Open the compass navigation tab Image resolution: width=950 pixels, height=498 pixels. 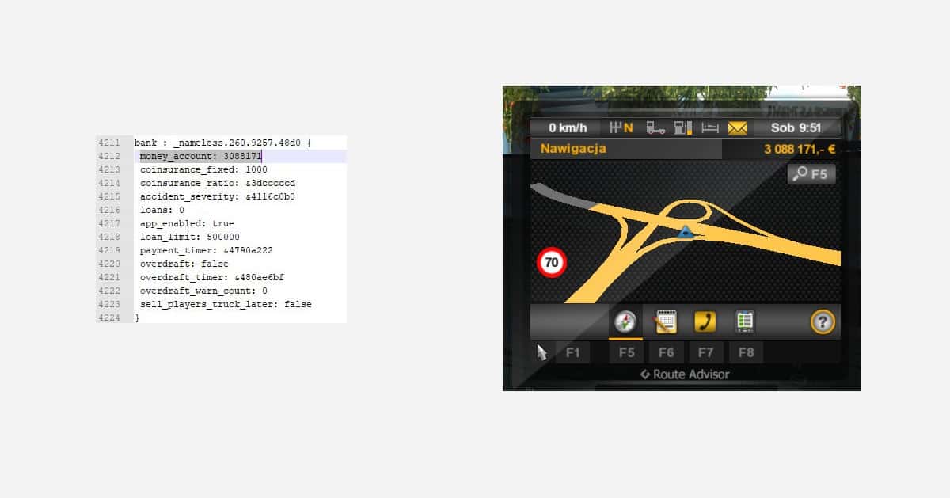coord(625,322)
